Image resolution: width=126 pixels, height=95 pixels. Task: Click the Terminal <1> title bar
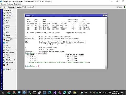click(64, 16)
